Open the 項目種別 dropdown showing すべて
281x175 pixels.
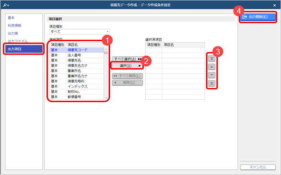coord(79,32)
